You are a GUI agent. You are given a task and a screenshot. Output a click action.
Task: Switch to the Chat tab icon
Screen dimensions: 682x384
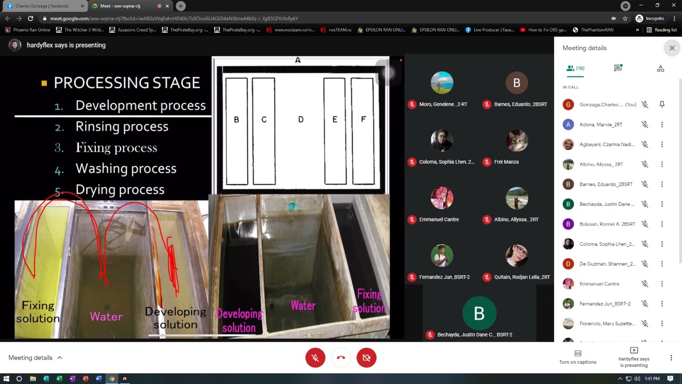coord(618,68)
